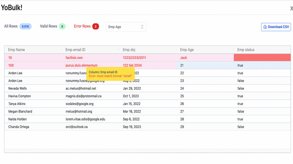
Task: Select the red empty Emp status cell
Action: coord(262,58)
